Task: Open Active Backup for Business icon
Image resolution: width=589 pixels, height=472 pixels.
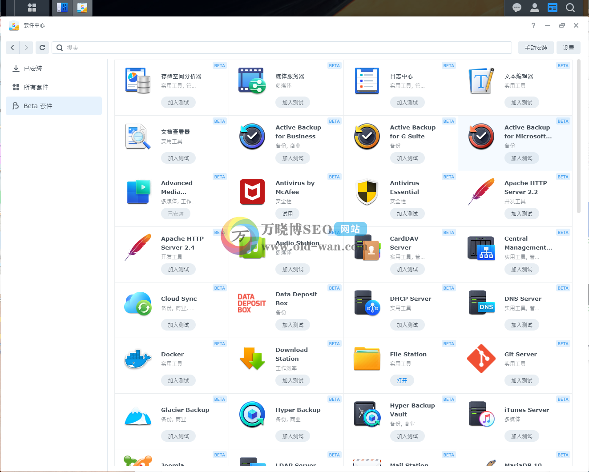Action: pyautogui.click(x=252, y=136)
